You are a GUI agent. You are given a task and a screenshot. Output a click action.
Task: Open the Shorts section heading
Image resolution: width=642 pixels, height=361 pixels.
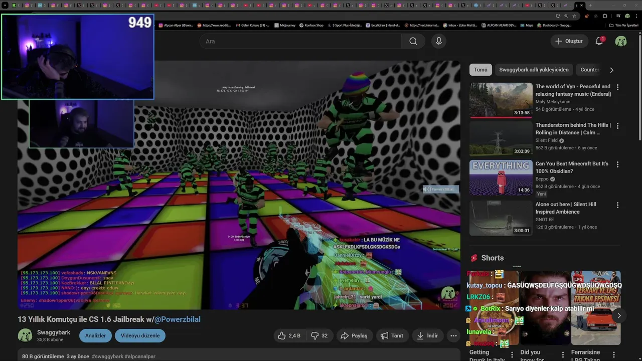point(492,258)
